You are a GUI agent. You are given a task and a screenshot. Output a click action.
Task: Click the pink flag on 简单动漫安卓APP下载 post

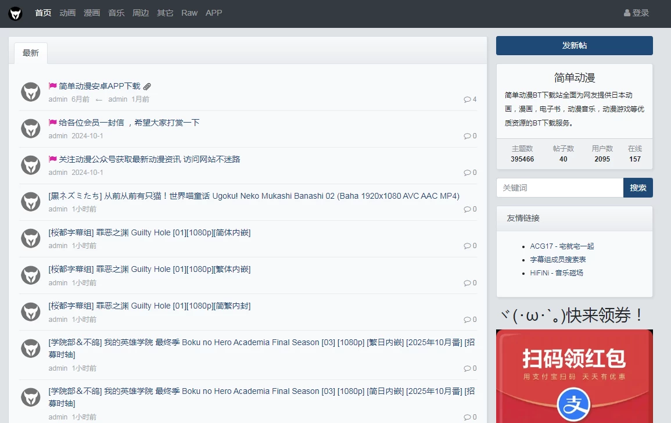click(x=53, y=86)
